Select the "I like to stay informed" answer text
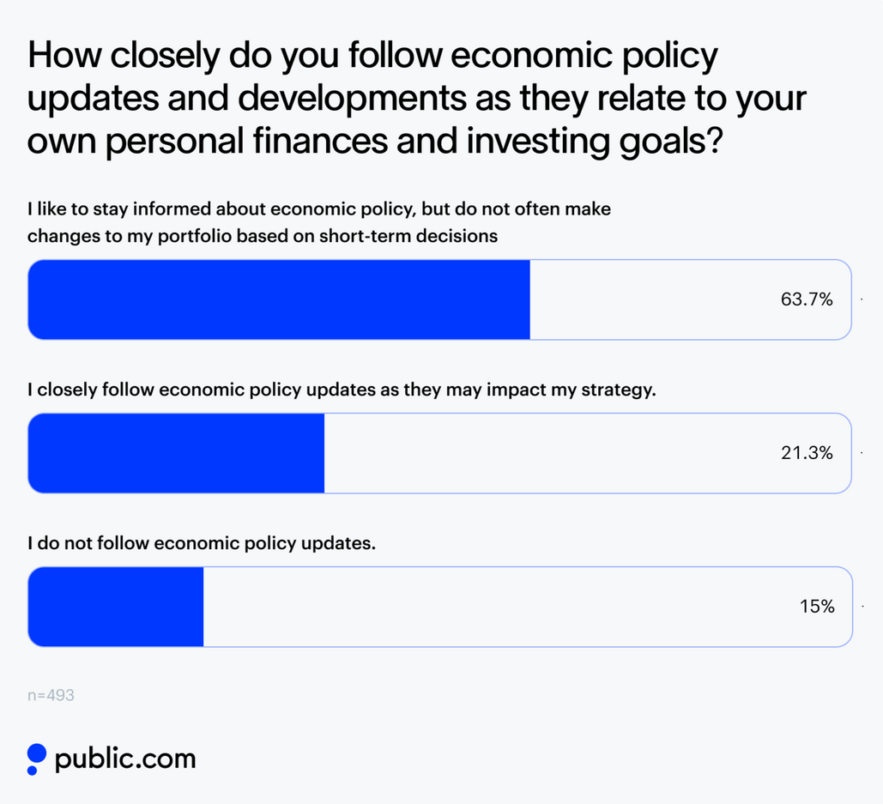This screenshot has width=883, height=804. (318, 209)
